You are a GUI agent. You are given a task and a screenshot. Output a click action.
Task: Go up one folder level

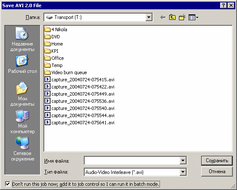click(x=172, y=17)
